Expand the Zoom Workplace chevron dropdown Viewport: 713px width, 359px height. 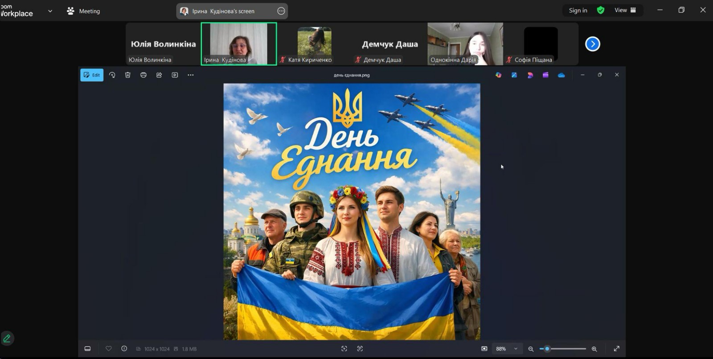coord(50,11)
